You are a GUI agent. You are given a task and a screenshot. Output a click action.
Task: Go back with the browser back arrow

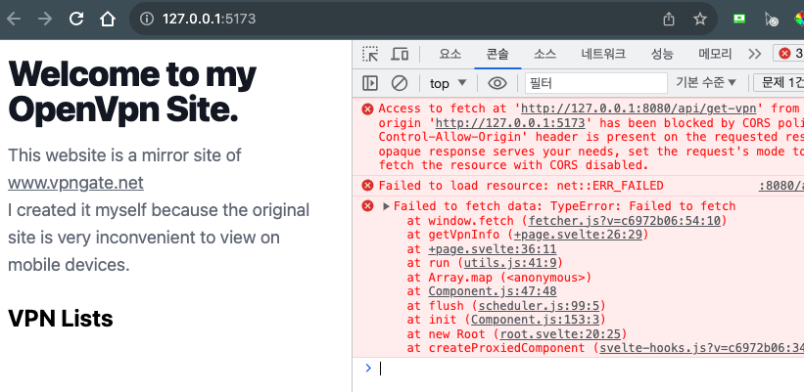point(14,20)
